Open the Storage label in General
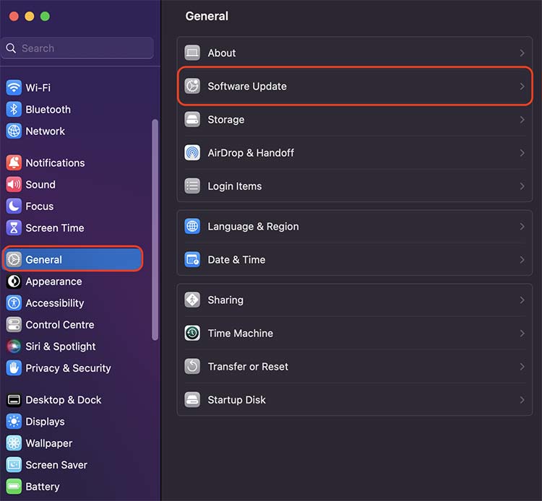The image size is (542, 501). click(x=225, y=119)
